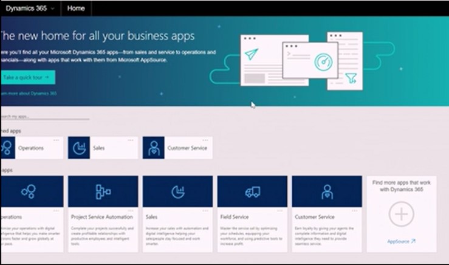This screenshot has height=265, width=449.
Task: Click the pinned Sales chart icon
Action: tap(79, 148)
